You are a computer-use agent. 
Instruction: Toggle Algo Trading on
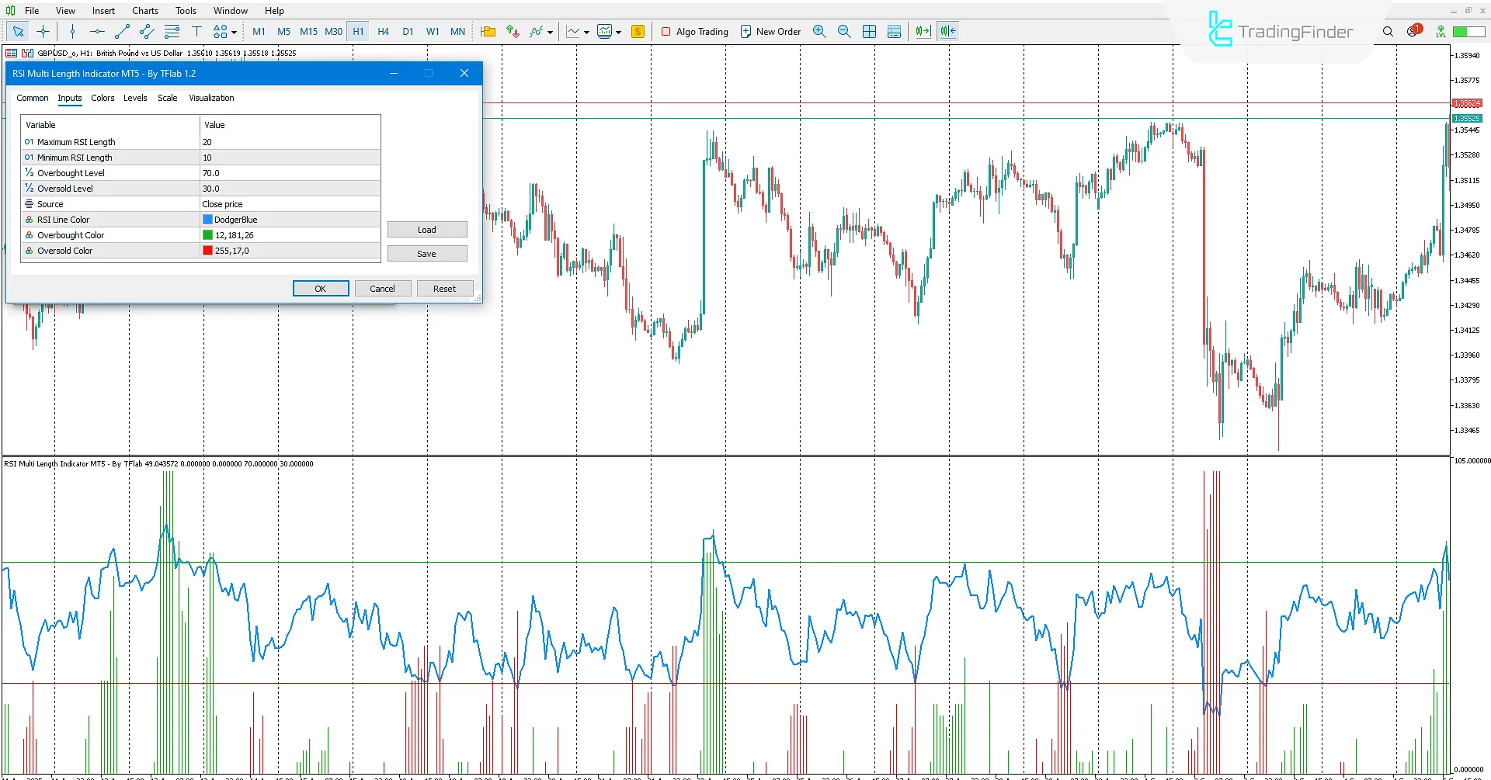click(x=694, y=32)
